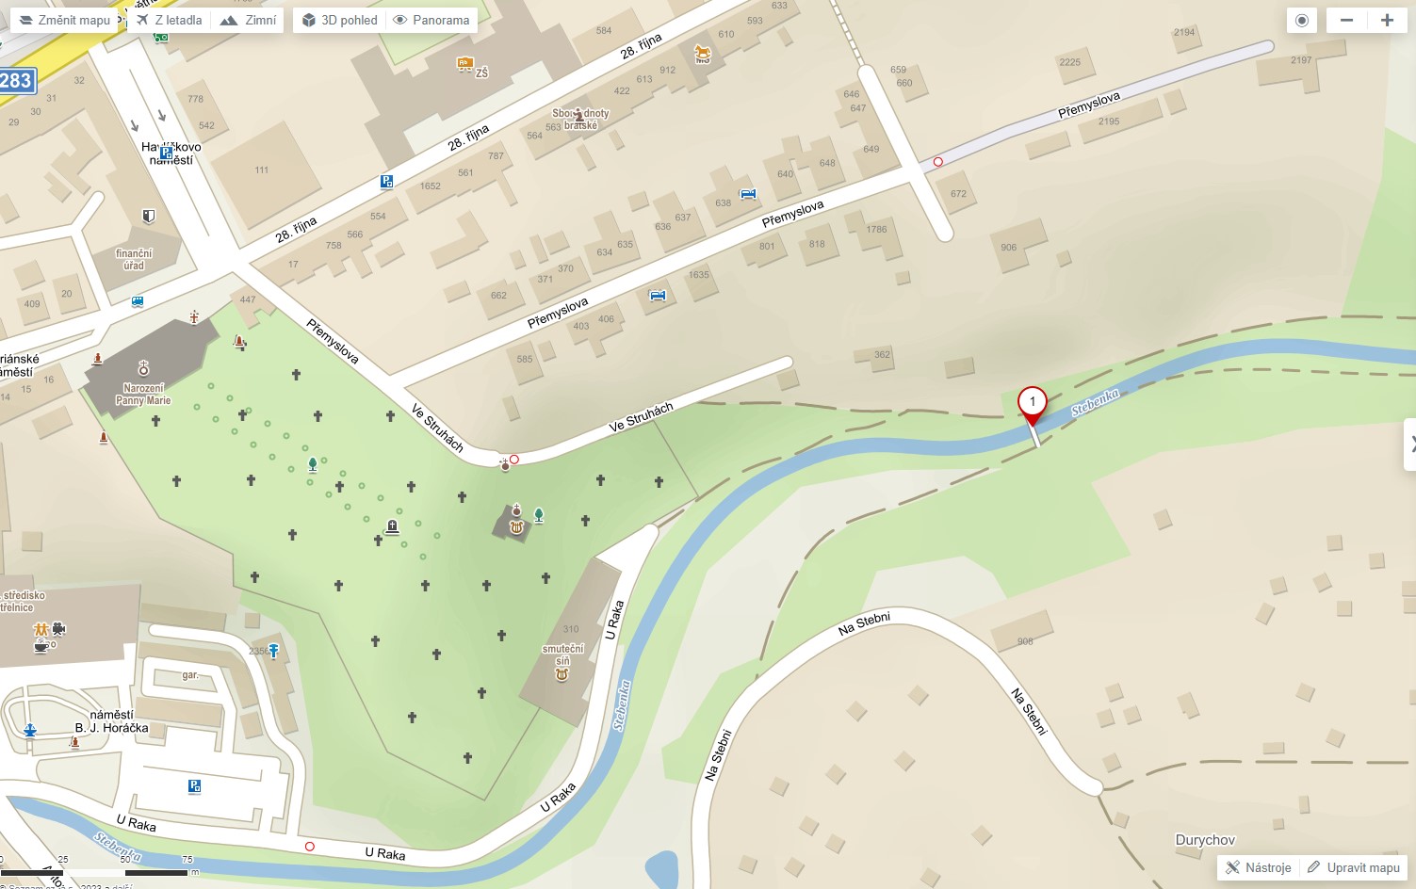Zoom out with the minus button
Image resolution: width=1416 pixels, height=889 pixels.
click(x=1346, y=20)
